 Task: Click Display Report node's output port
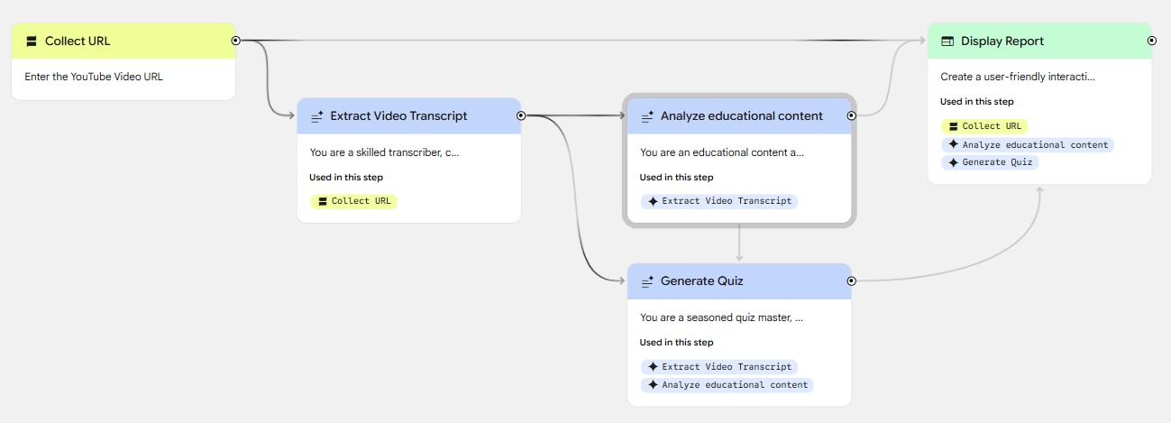(1152, 41)
